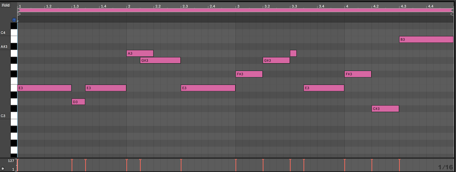Screen dimensions: 456x172
Task: Select the short unlabeled note at 3.3
Action: [x=293, y=53]
